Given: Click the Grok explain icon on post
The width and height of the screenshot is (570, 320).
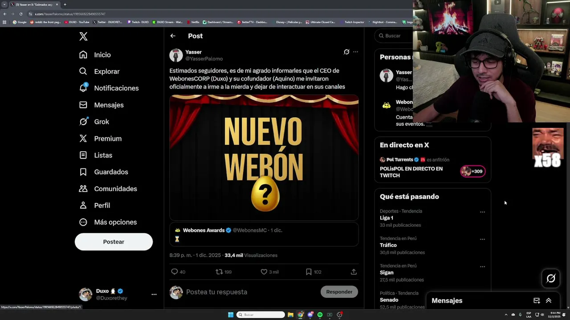Looking at the screenshot, I should click(x=346, y=52).
